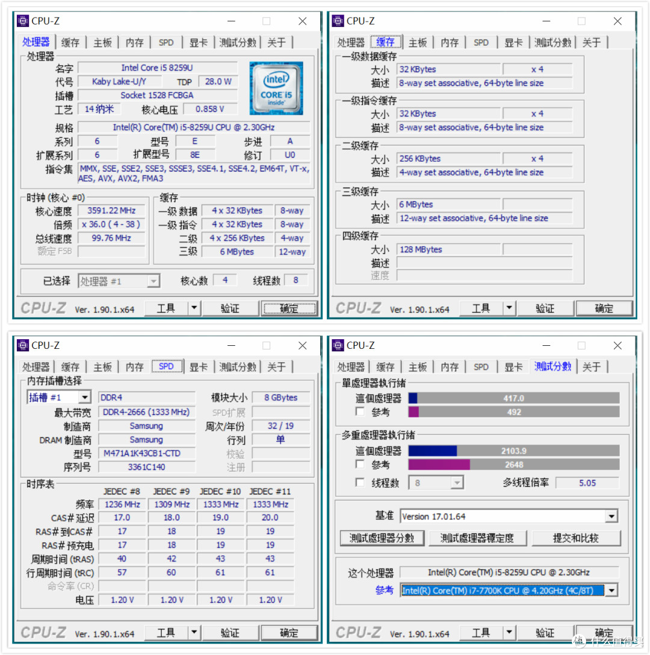Click the TDP 28.0 W value
The width and height of the screenshot is (650, 655).
[x=218, y=81]
